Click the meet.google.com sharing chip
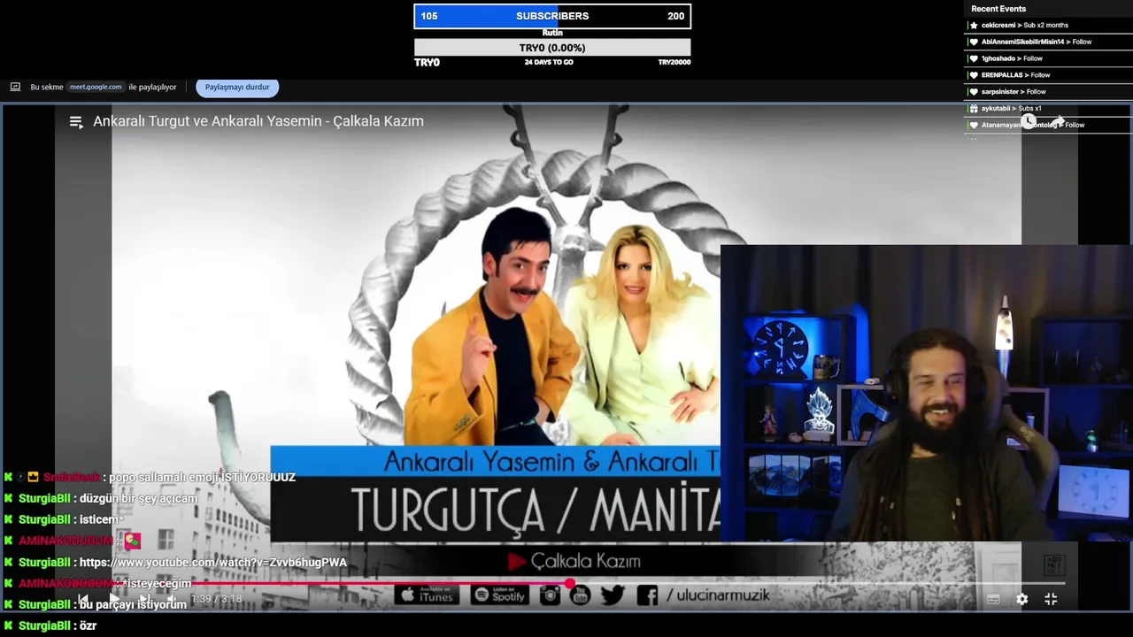 pyautogui.click(x=96, y=87)
